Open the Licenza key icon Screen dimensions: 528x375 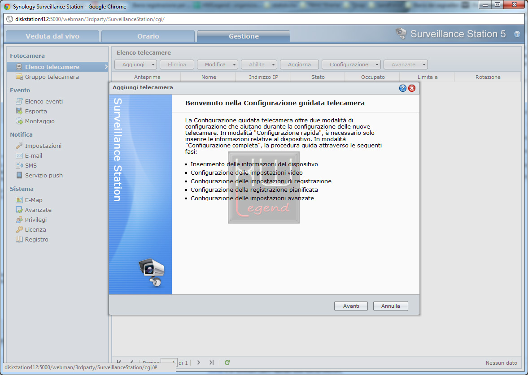tap(19, 229)
